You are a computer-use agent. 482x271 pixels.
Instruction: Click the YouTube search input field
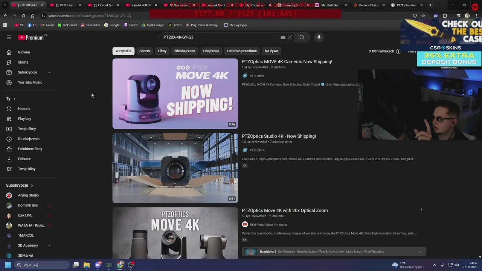pyautogui.click(x=220, y=37)
